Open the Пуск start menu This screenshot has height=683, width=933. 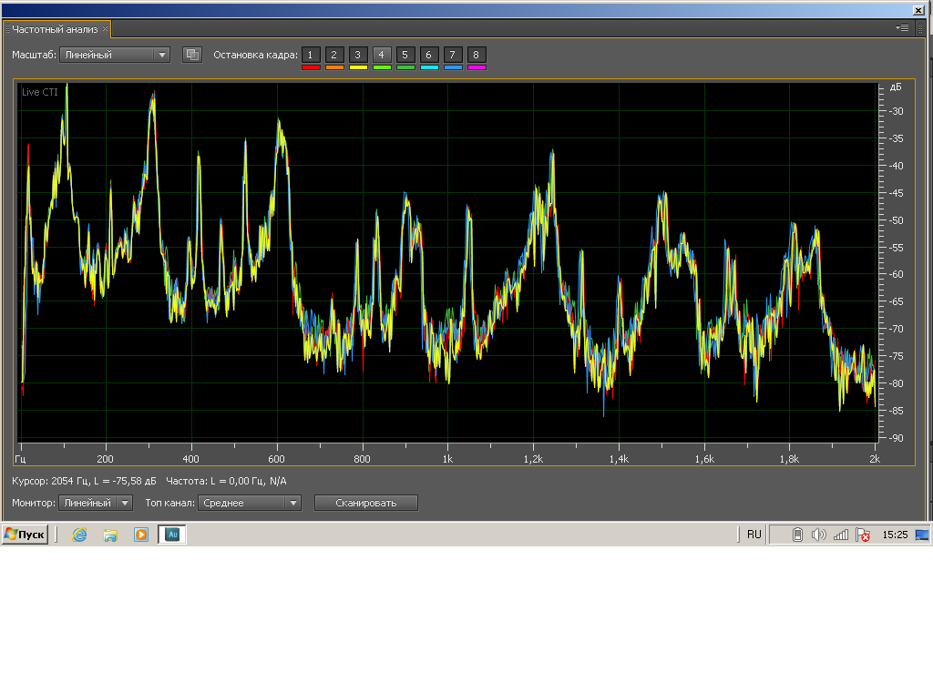click(x=25, y=535)
